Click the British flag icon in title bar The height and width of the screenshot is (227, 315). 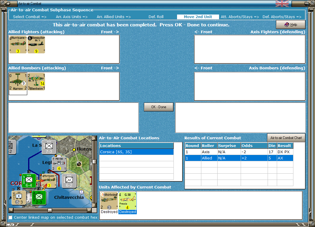282,4
